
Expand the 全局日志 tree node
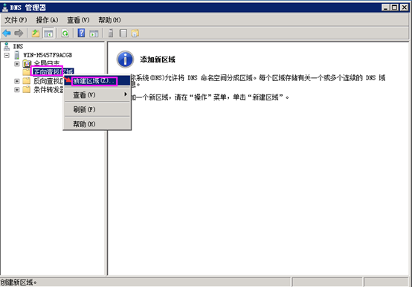tap(17, 64)
